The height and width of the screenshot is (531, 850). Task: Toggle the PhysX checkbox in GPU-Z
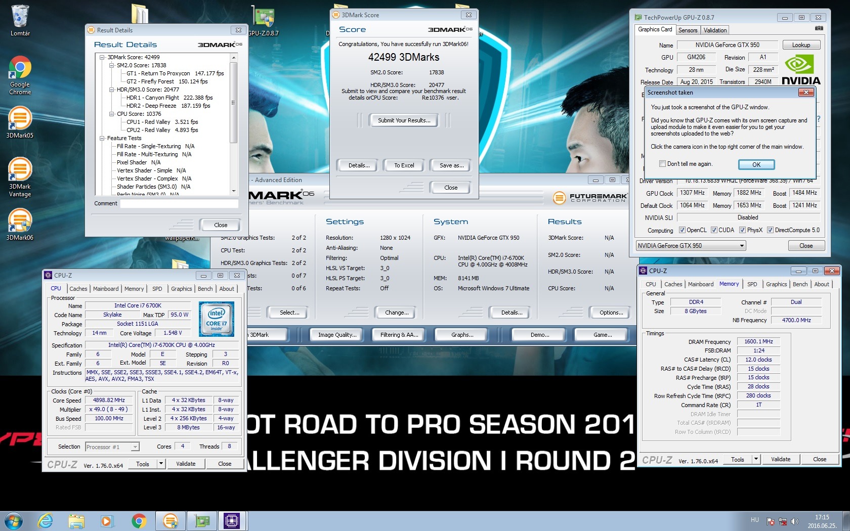(742, 230)
